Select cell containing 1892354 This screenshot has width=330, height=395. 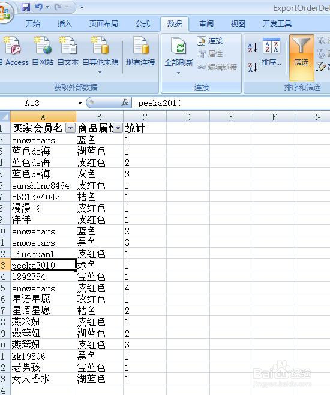[43, 276]
